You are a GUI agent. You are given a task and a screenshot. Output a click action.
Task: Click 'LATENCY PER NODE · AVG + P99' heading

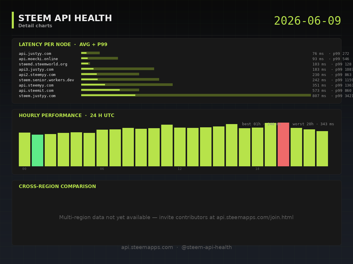63,45
